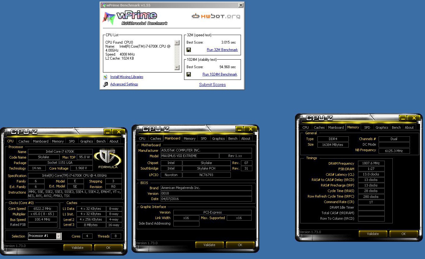Screen dimensions: 425x259
Task: Click model field MAXIMUS VIII EXTREME
Action: (190, 156)
